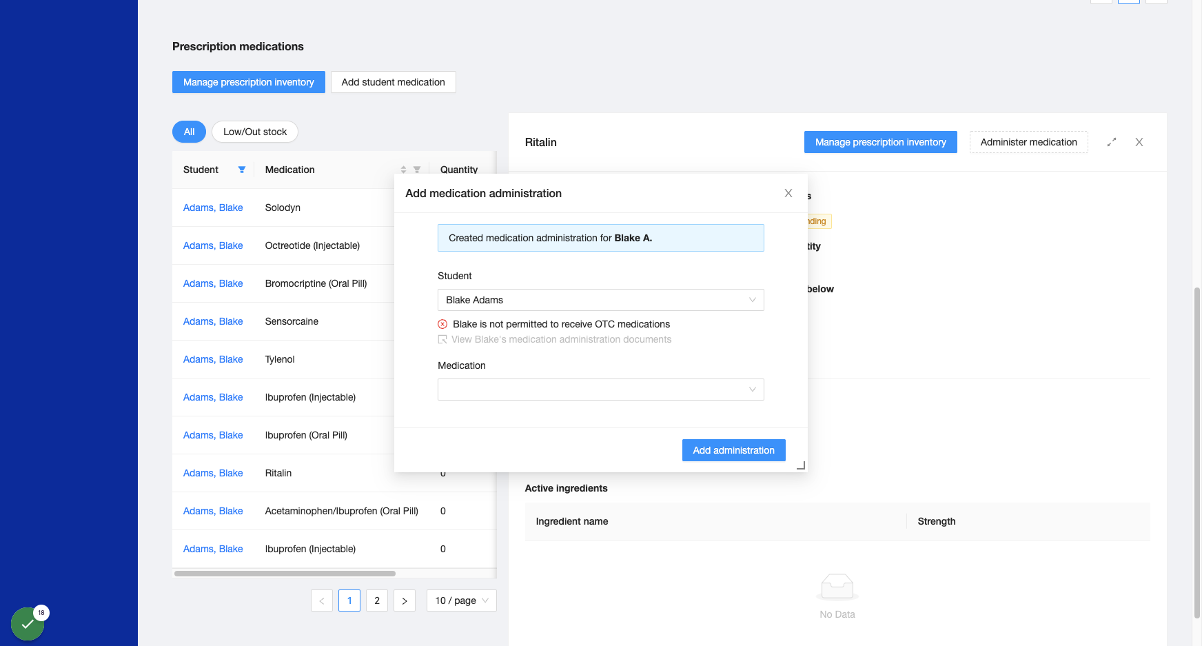Open the Student dropdown showing Blake Adams
Image resolution: width=1202 pixels, height=646 pixels.
pos(601,300)
